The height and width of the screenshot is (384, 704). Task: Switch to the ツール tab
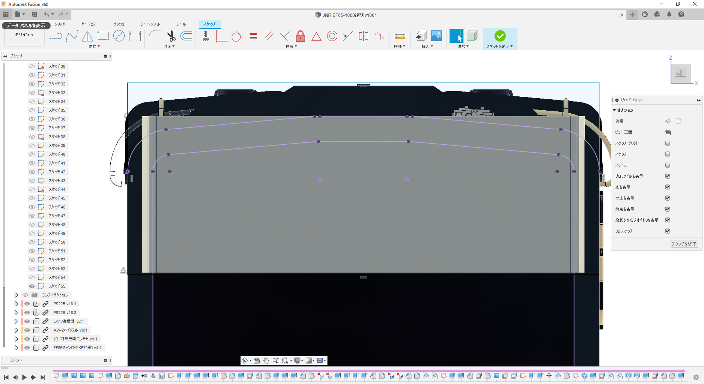[181, 24]
